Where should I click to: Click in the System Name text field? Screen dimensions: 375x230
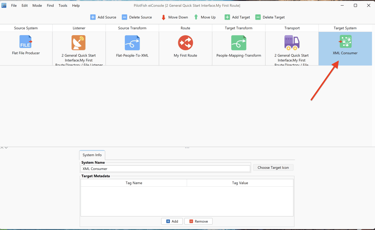pyautogui.click(x=166, y=169)
